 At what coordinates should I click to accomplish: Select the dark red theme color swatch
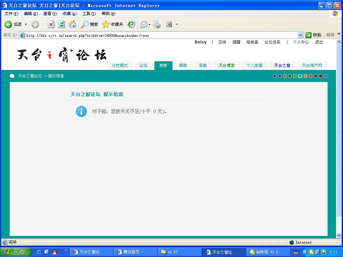(x=321, y=76)
